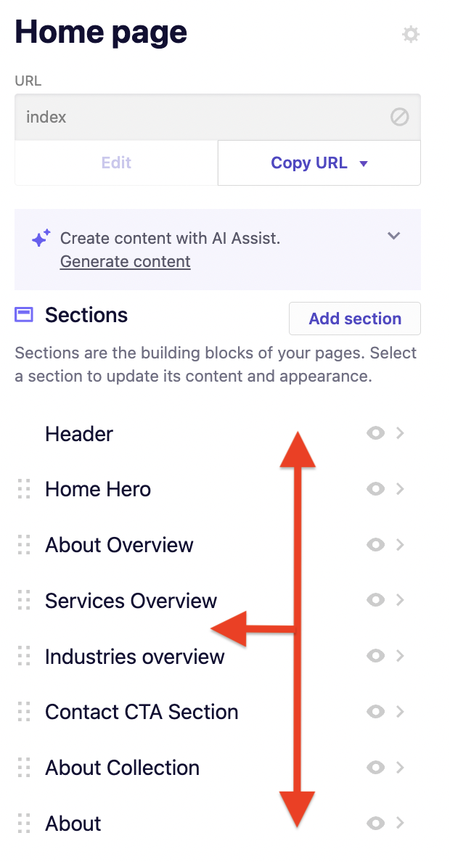Hide the Industries overview section
Viewport: 450px width, 862px height.
(x=375, y=656)
